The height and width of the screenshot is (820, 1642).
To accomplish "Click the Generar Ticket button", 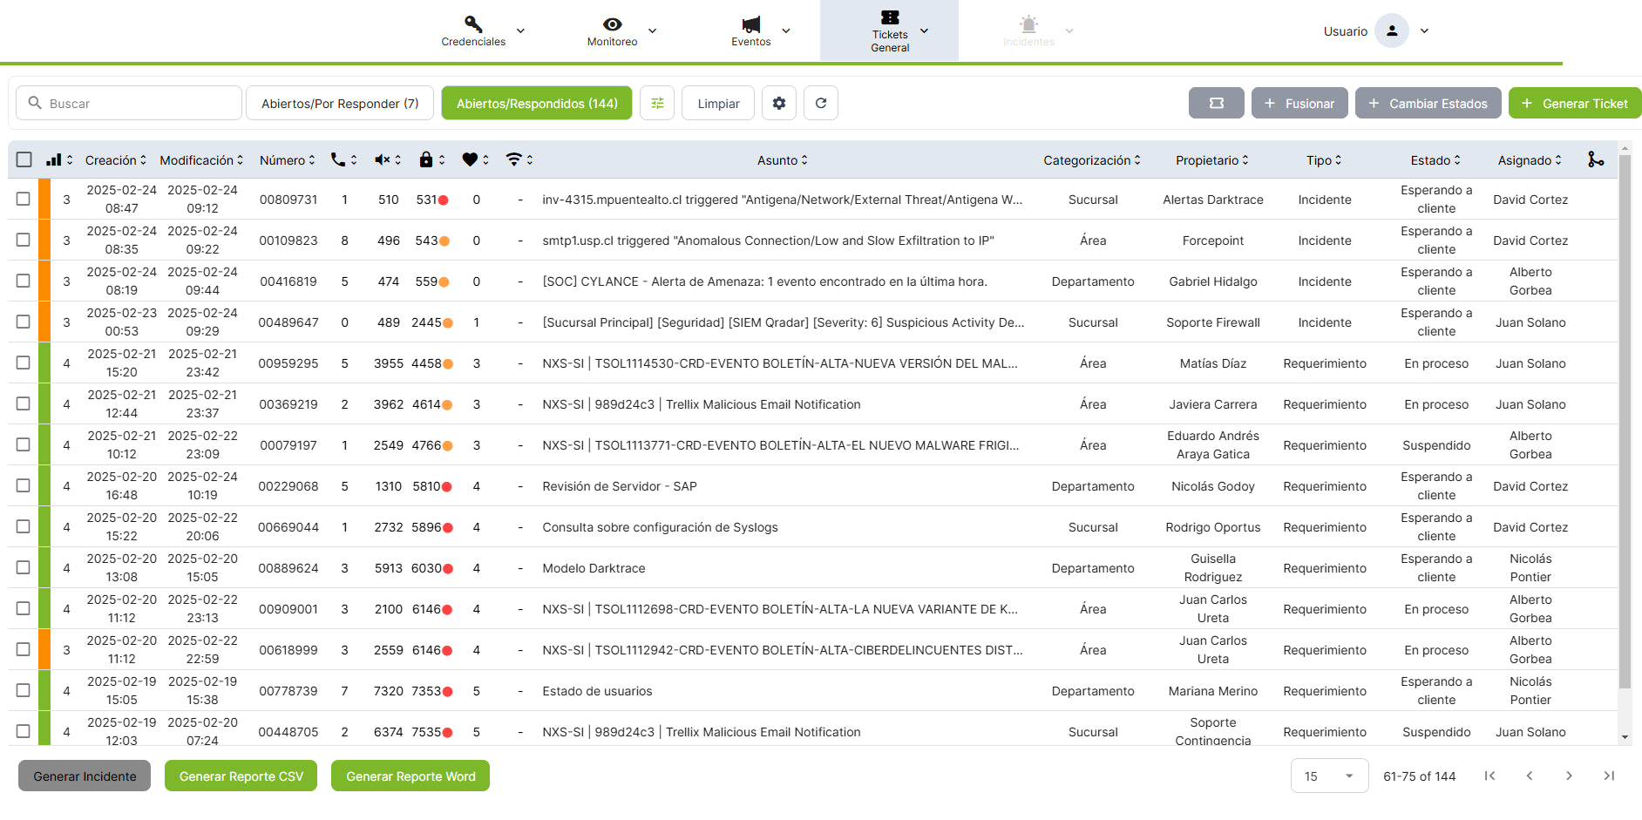I will (x=1574, y=103).
